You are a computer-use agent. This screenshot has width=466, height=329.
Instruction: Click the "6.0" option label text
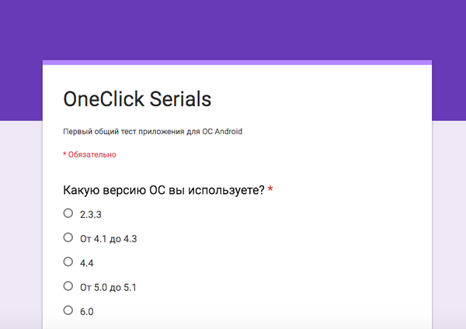click(x=87, y=311)
